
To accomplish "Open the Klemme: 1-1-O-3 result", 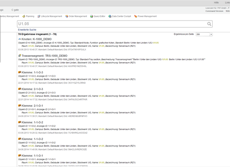I will coord(32,73).
